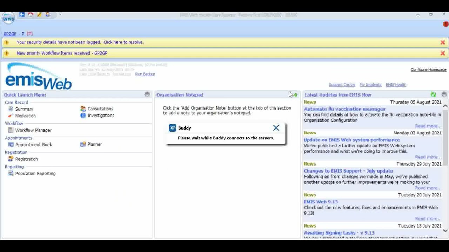This screenshot has height=252, width=449.
Task: Click the Care Record section heading
Action: click(16, 102)
